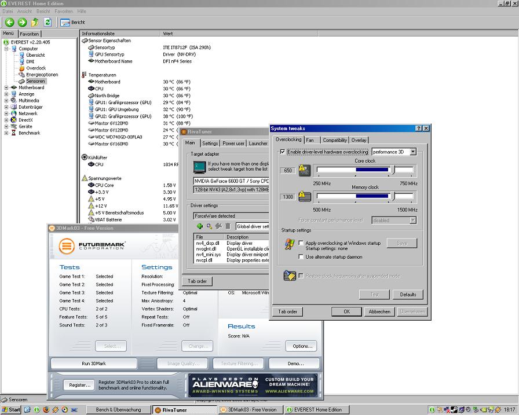Image resolution: width=519 pixels, height=415 pixels.
Task: Switch to the Fan tab
Action: [x=310, y=140]
